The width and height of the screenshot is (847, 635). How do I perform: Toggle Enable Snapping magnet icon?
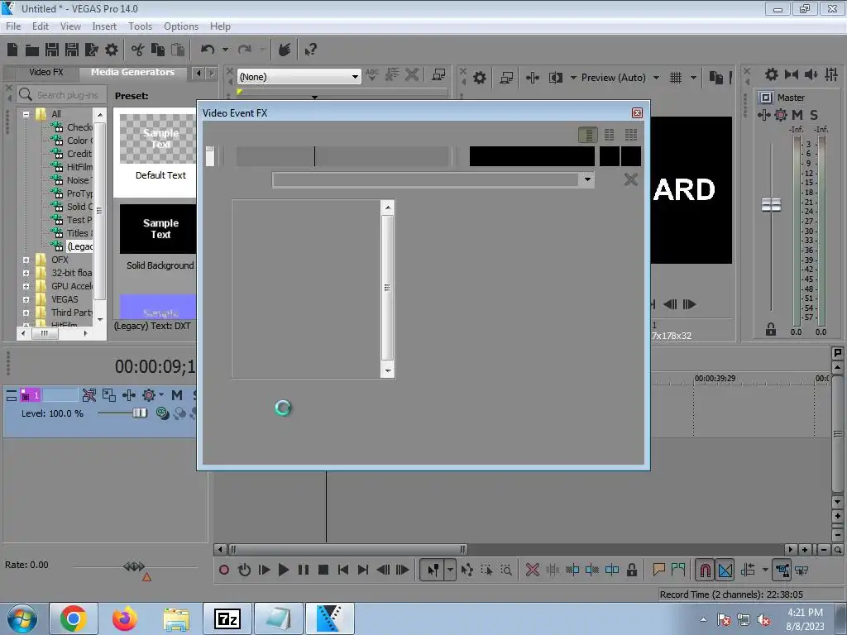705,571
